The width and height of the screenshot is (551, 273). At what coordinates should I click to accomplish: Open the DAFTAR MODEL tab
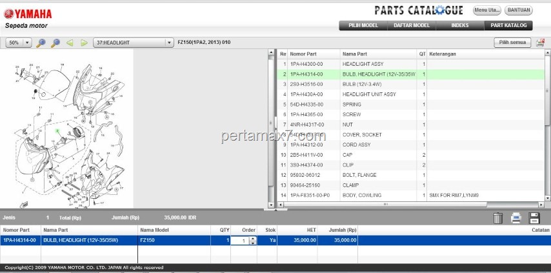pos(411,25)
